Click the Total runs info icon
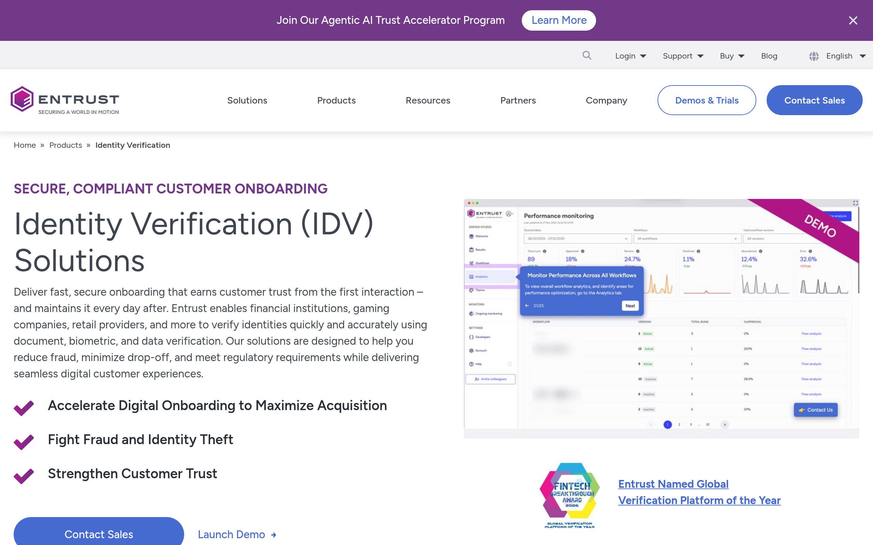Viewport: 873px width, 545px height. point(545,251)
